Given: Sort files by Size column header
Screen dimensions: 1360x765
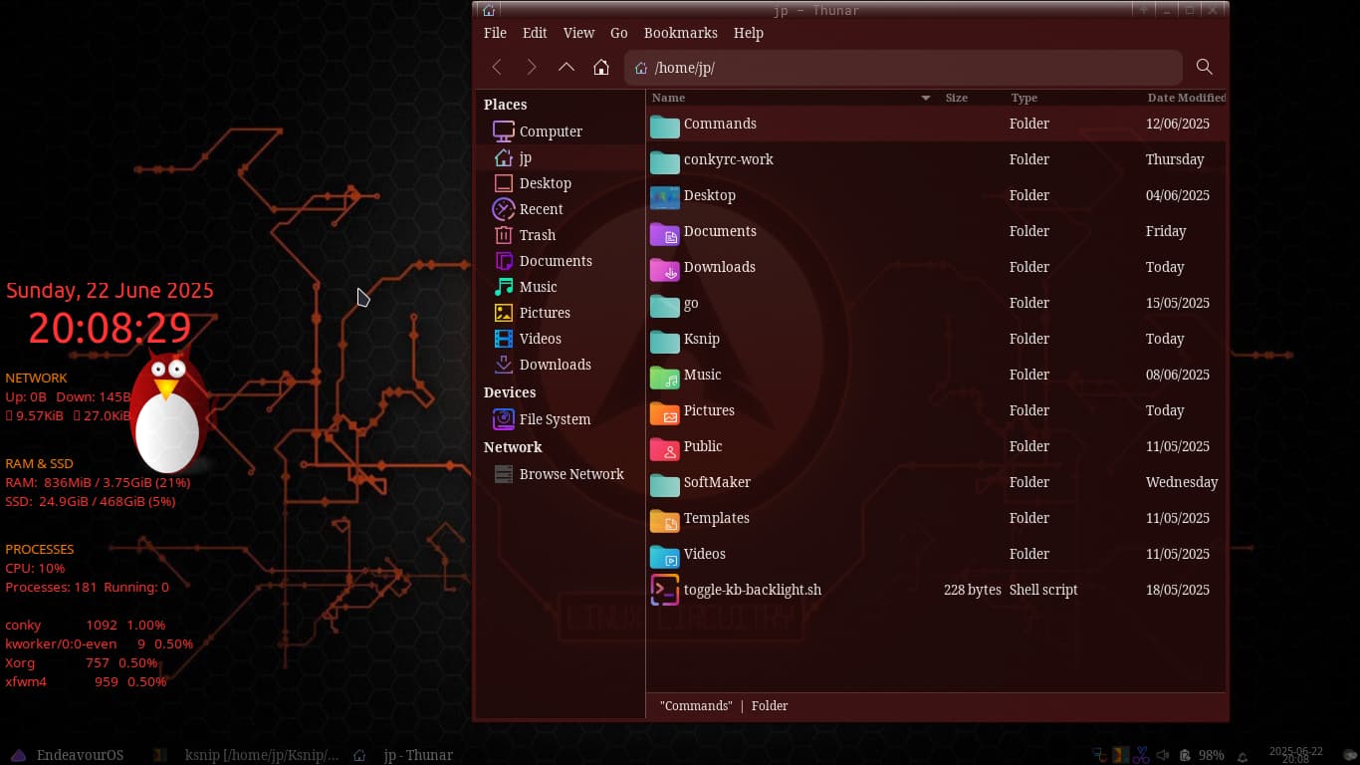Looking at the screenshot, I should tap(957, 98).
